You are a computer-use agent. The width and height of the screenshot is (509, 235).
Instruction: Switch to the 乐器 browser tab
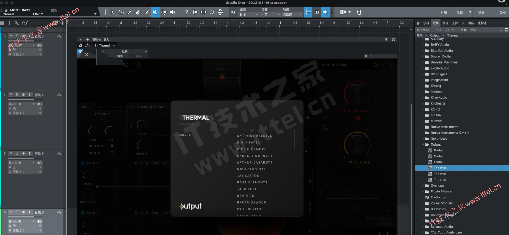pyautogui.click(x=426, y=23)
